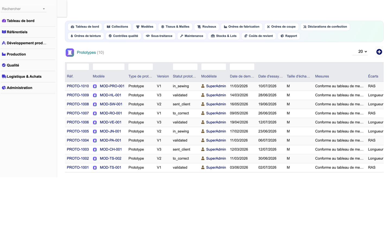Image resolution: width=392 pixels, height=242 pixels.
Task: Click the Tableau de bord sidebar dashboard icon
Action: pos(4,21)
